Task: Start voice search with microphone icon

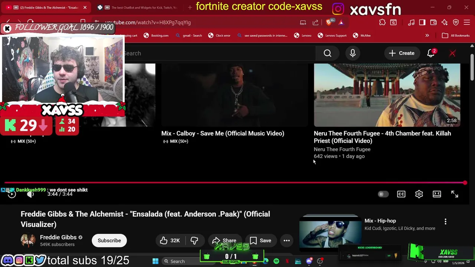Action: (x=353, y=53)
